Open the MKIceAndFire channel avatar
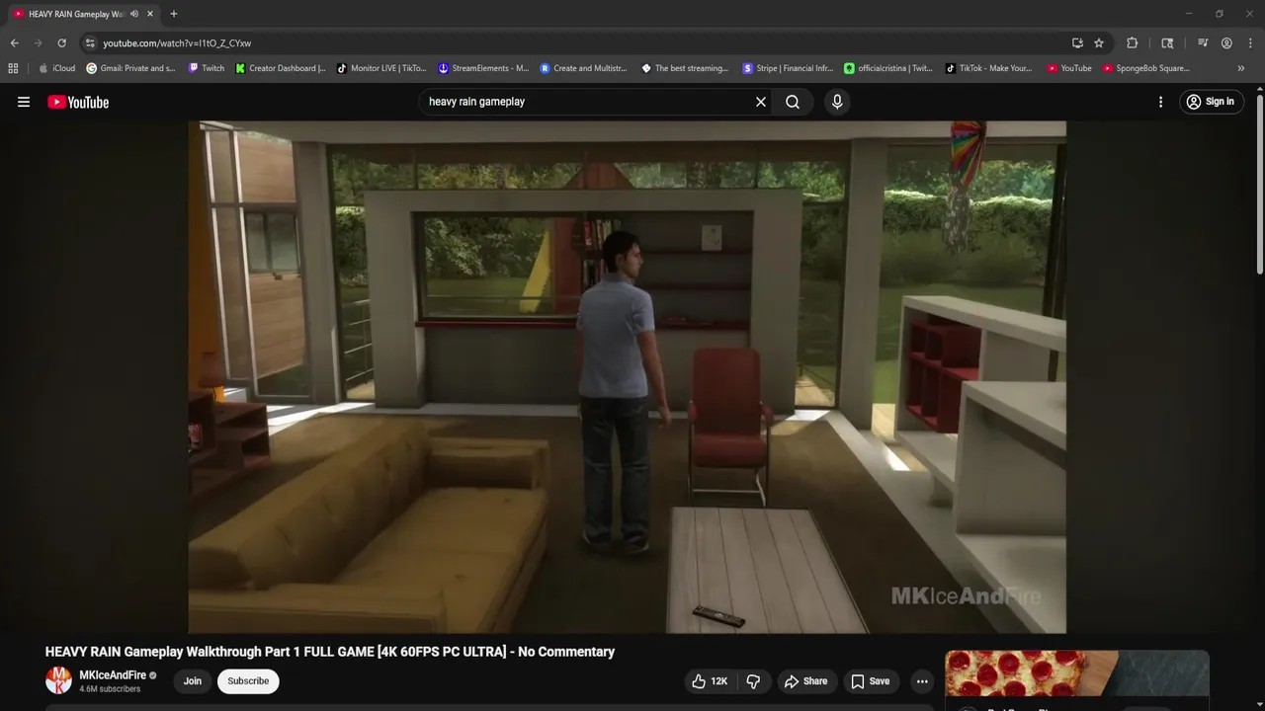 point(59,680)
